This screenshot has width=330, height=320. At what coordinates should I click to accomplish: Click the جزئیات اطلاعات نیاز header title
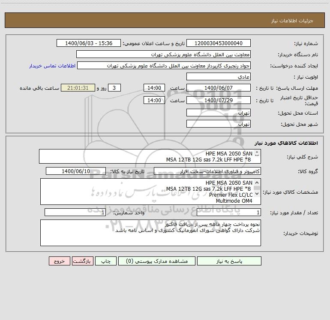(x=292, y=21)
